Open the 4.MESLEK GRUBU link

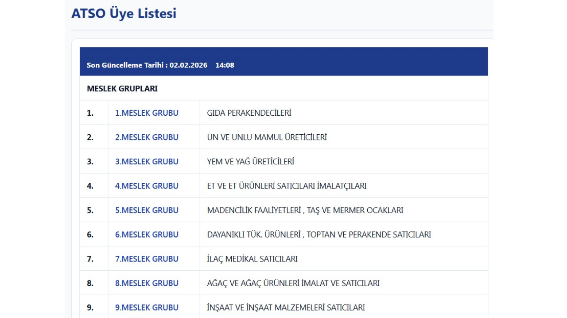click(147, 186)
